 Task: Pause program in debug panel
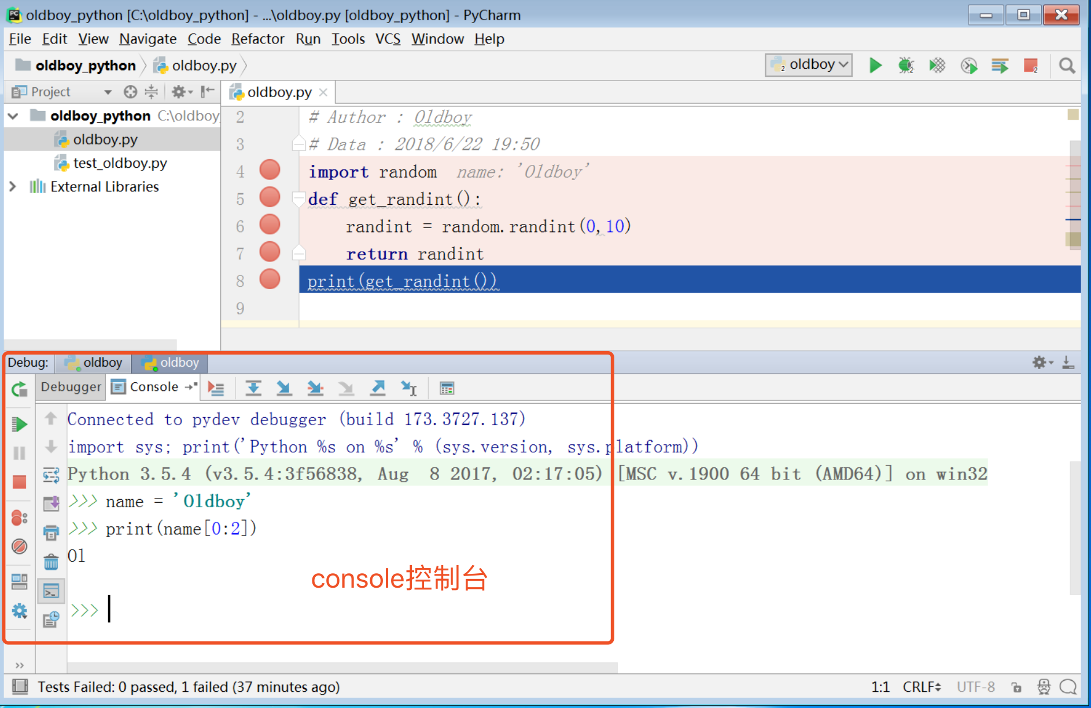coord(19,453)
